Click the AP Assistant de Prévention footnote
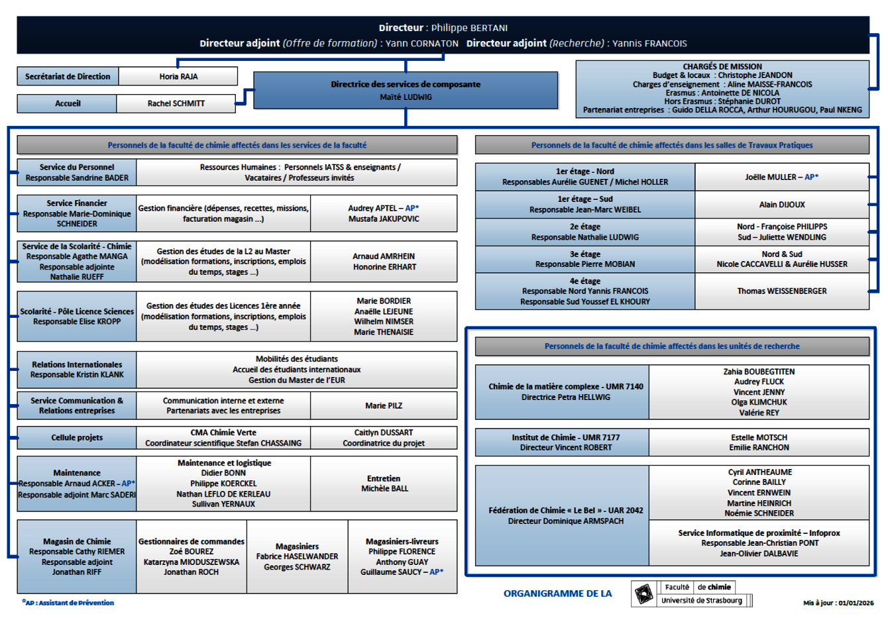This screenshot has height=620, width=888. pos(68,603)
